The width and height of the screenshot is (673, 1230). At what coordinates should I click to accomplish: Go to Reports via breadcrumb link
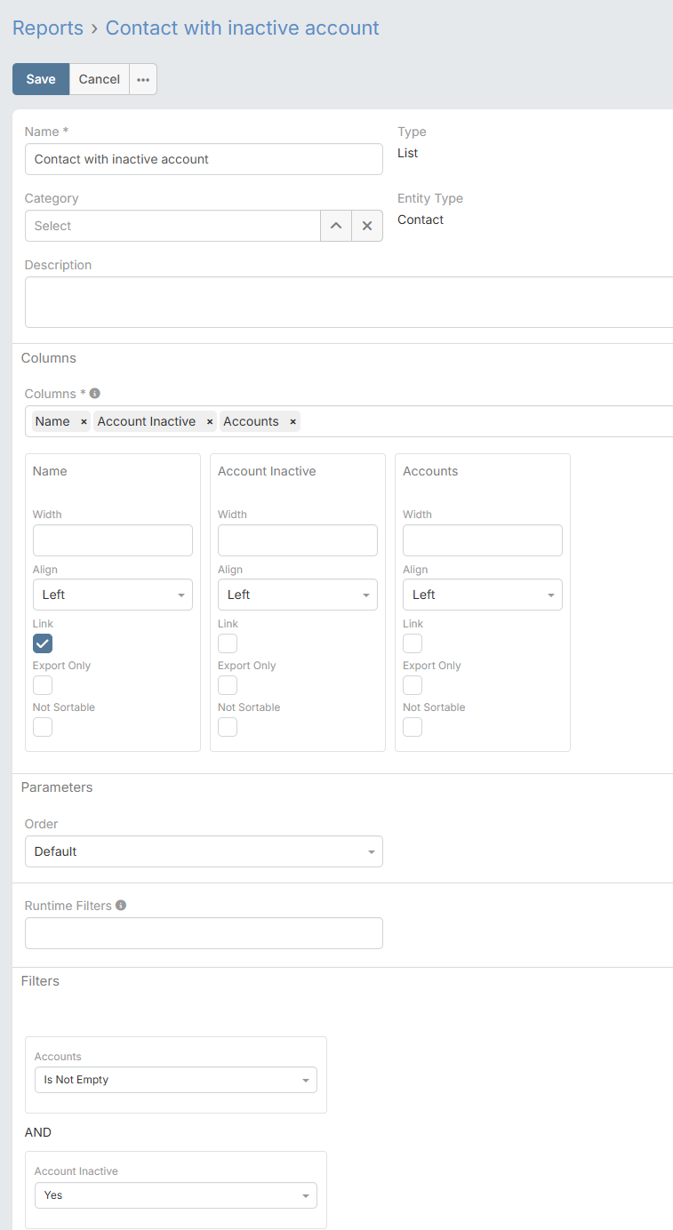click(x=48, y=28)
